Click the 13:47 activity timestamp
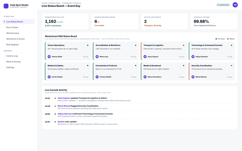This screenshot has height=151, width=242. point(48,122)
